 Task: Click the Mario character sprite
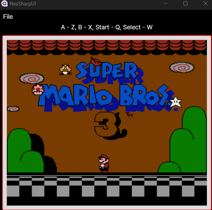(104, 163)
